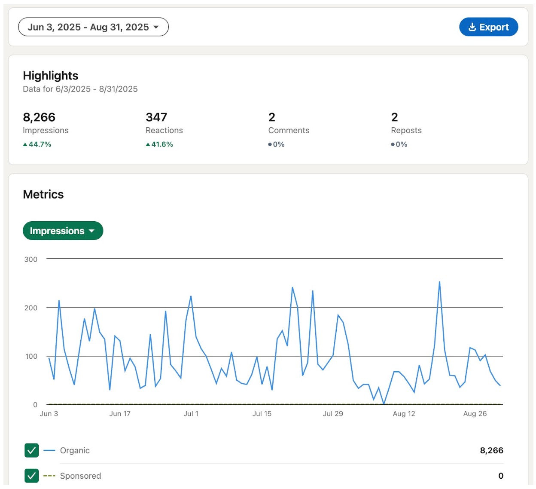Click the 2 Comments highlight stat

(x=272, y=117)
